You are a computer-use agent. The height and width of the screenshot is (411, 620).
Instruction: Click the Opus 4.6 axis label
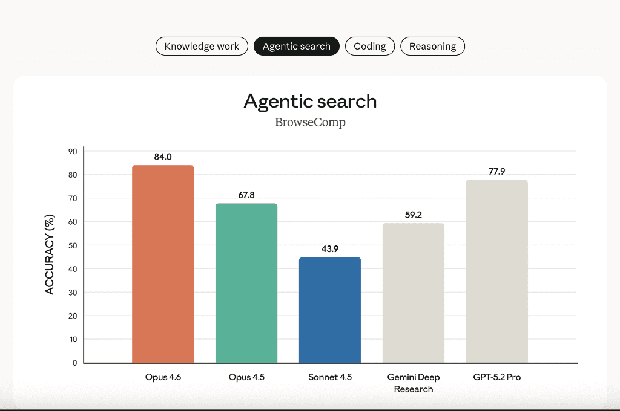(x=162, y=377)
